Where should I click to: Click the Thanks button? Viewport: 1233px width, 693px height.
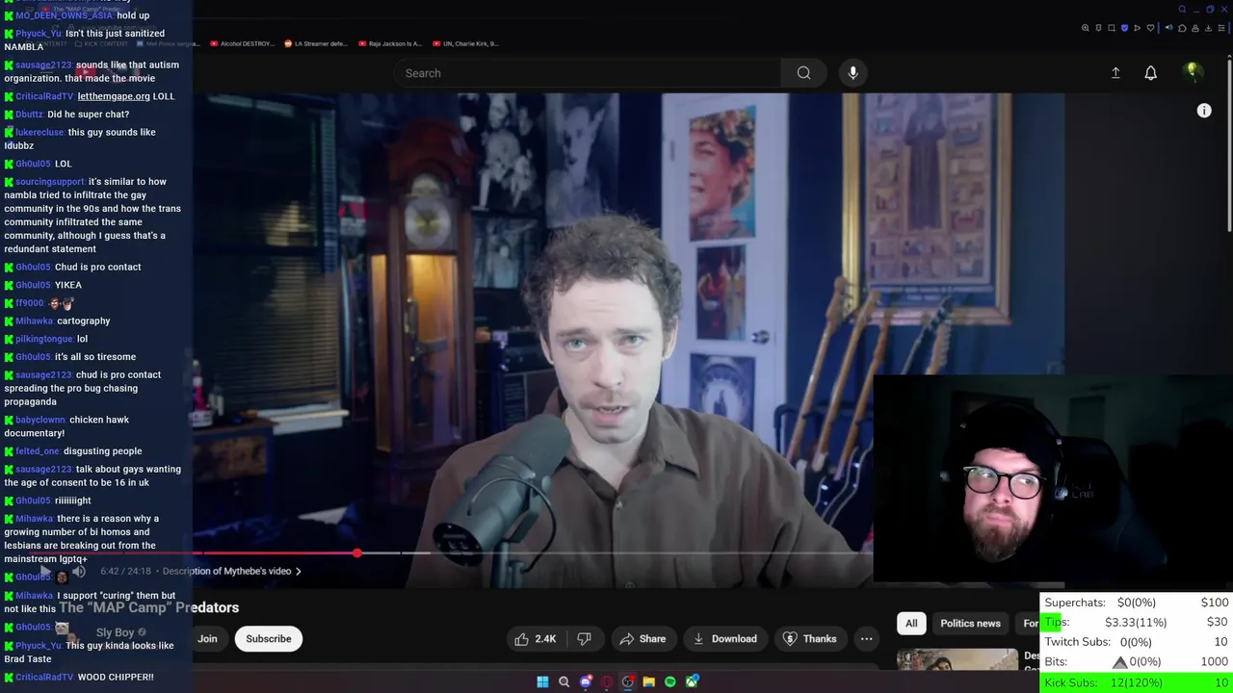point(809,639)
